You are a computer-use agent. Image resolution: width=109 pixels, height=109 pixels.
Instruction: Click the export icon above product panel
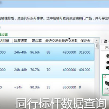pos(105,41)
